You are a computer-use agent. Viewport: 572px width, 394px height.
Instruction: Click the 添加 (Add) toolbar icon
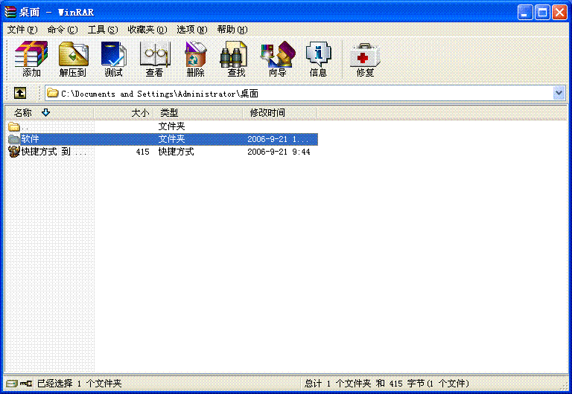click(x=31, y=59)
